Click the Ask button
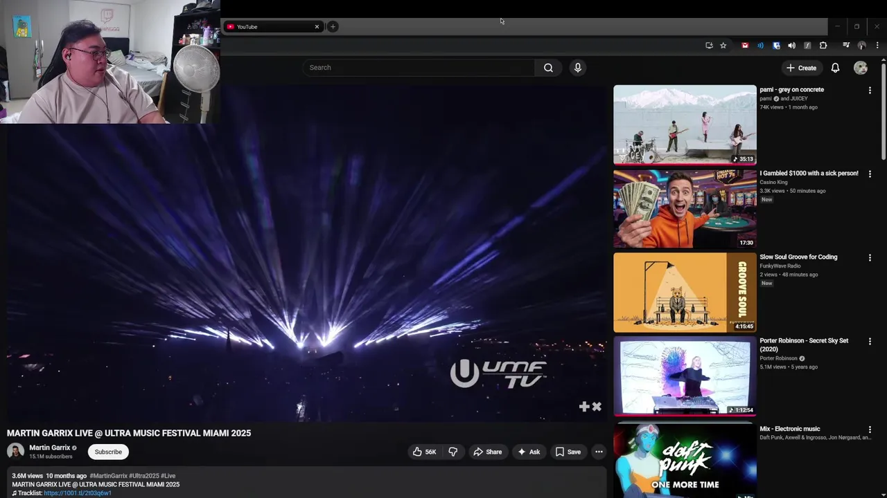This screenshot has height=498, width=887. [x=528, y=452]
